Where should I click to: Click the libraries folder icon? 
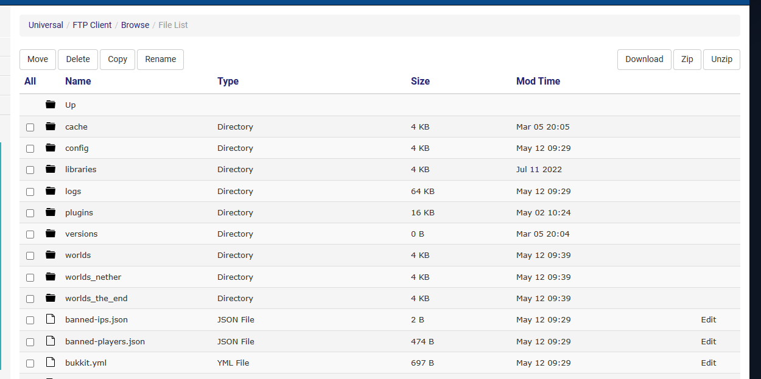pos(51,169)
